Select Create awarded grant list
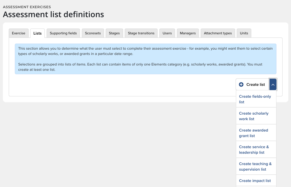 point(253,133)
